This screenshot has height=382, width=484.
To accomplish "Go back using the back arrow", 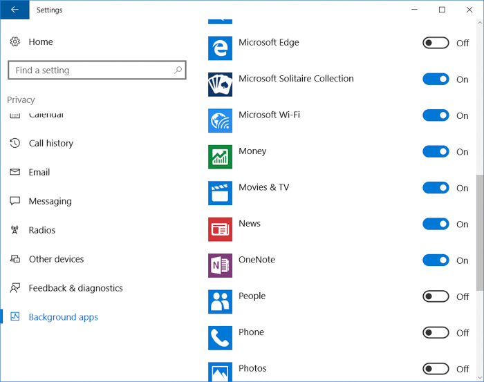I will tap(15, 10).
